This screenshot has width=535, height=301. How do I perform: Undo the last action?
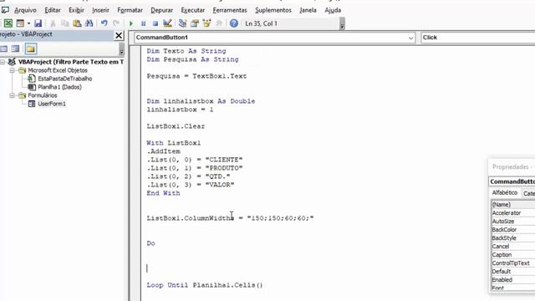104,23
